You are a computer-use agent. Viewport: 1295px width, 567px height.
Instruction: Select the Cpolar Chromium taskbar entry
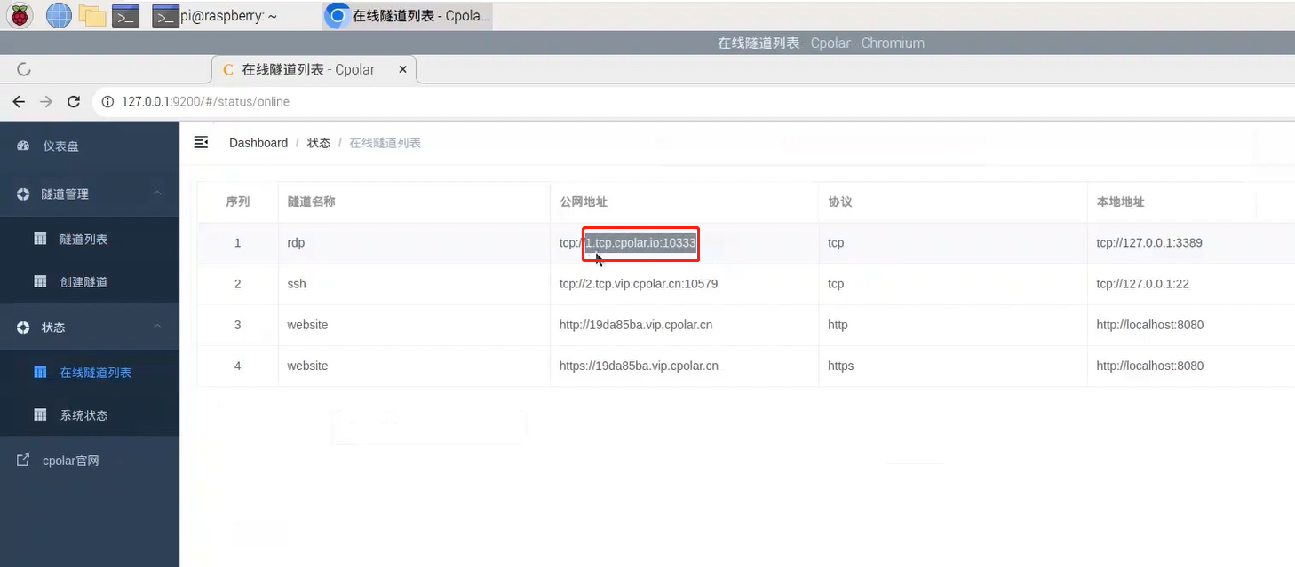408,15
